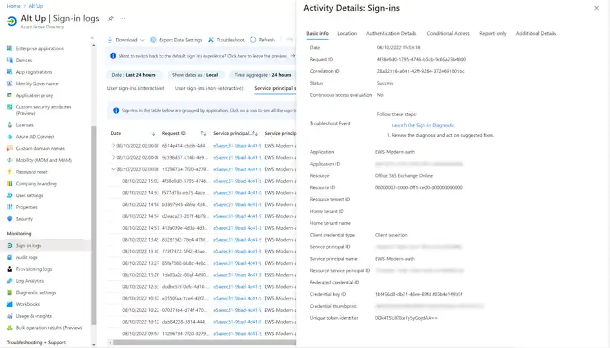The height and width of the screenshot is (348, 610).
Task: Open User sign-ins (non-interactive) tab
Action: pyautogui.click(x=209, y=88)
